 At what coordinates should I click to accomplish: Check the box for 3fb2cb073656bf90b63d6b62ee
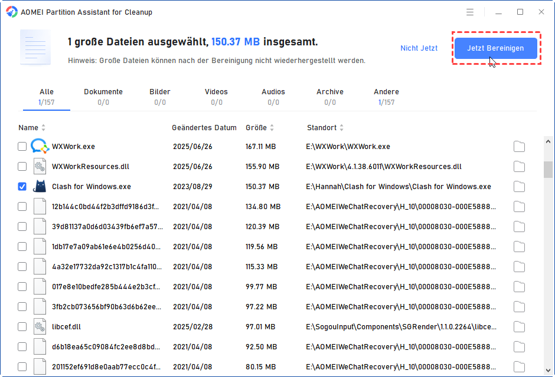point(22,307)
